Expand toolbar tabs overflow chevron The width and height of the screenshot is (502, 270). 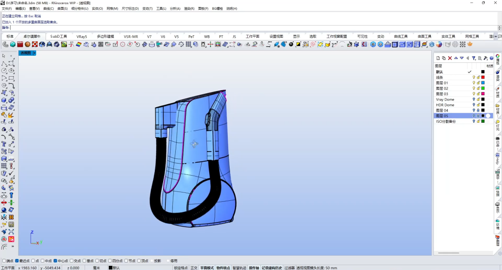pos(496,36)
